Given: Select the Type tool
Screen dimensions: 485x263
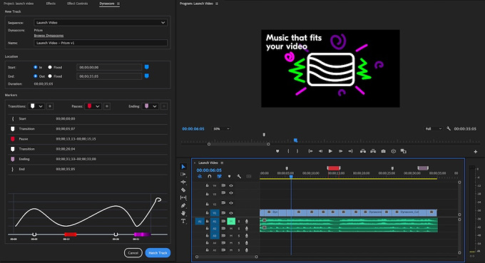Looking at the screenshot, I should pos(183,221).
